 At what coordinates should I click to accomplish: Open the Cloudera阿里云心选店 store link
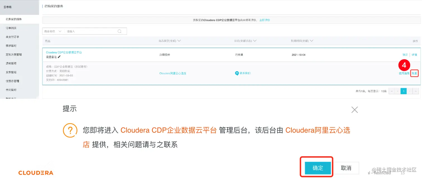(x=173, y=73)
